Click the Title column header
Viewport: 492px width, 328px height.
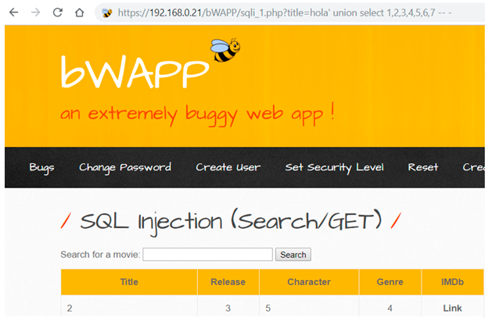(129, 282)
